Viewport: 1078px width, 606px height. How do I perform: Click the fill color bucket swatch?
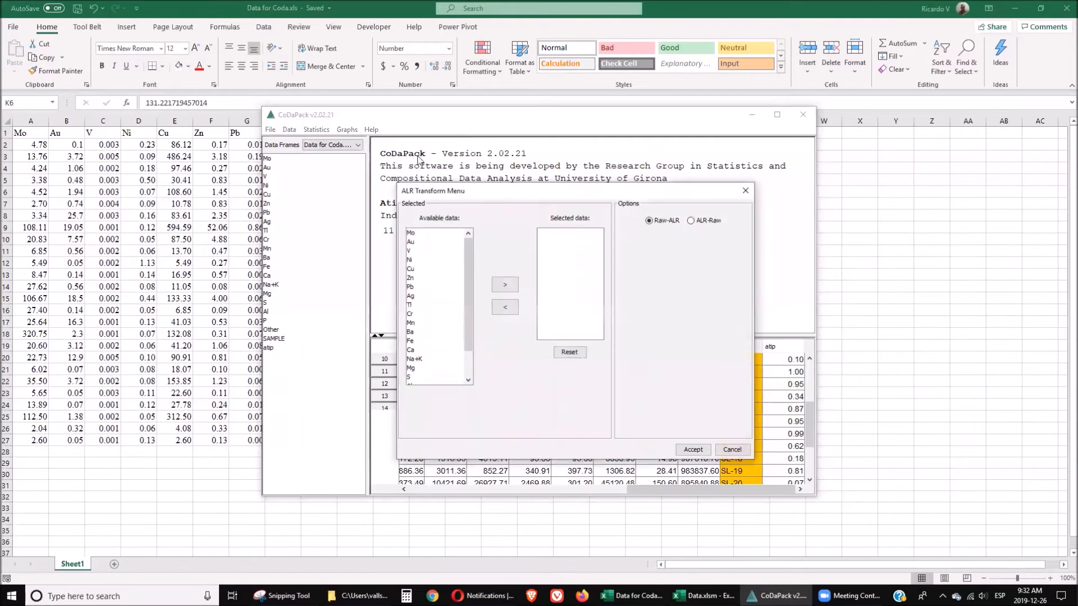coord(179,66)
